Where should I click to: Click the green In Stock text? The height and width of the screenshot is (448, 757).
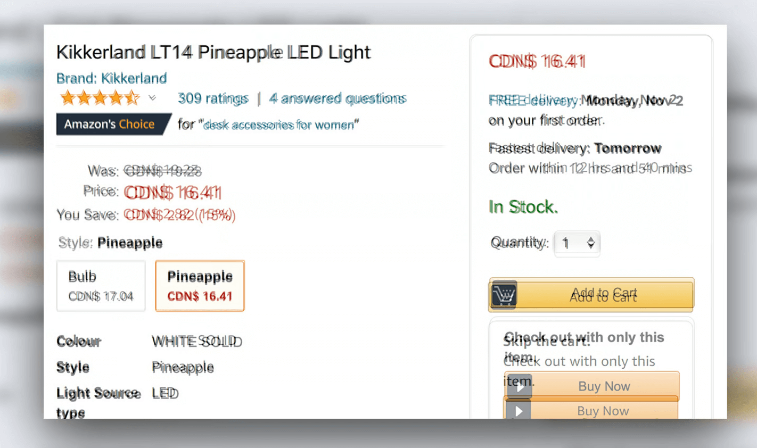[x=523, y=207]
